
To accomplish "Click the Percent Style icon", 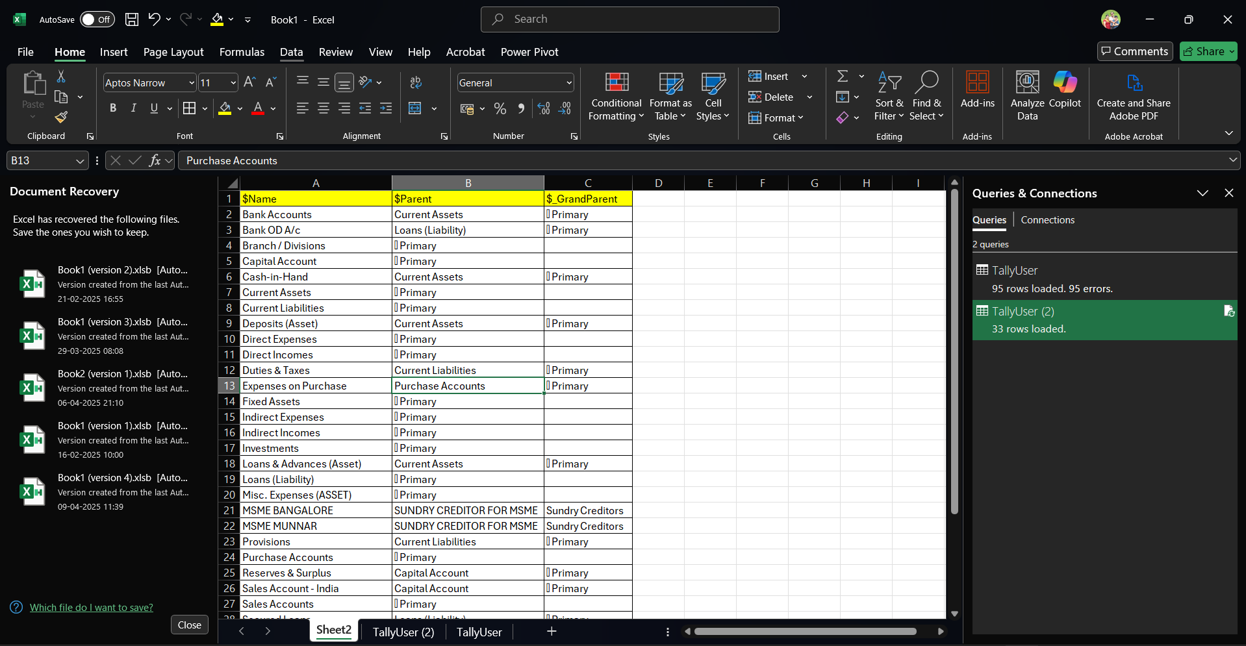I will pyautogui.click(x=500, y=108).
